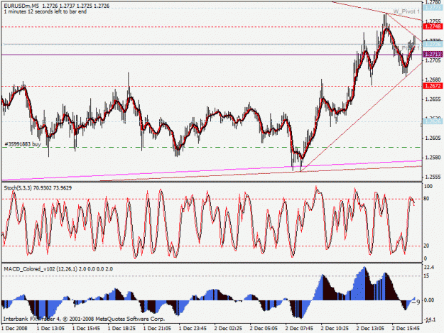Click the purple price tag near 1.2713
Image resolution: width=444 pixels, height=333 pixels.
tap(433, 54)
